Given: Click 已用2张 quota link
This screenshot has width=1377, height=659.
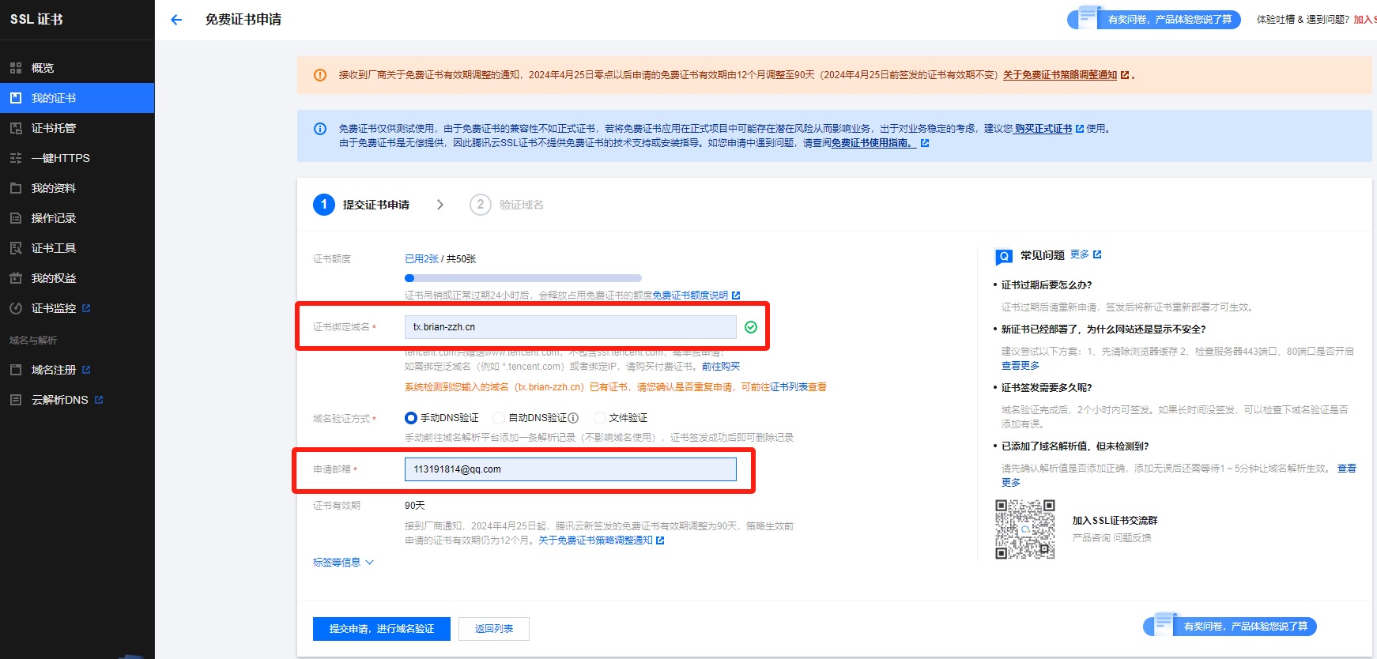Looking at the screenshot, I should [x=421, y=259].
